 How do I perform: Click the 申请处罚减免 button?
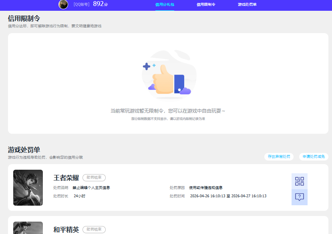coord(314,157)
